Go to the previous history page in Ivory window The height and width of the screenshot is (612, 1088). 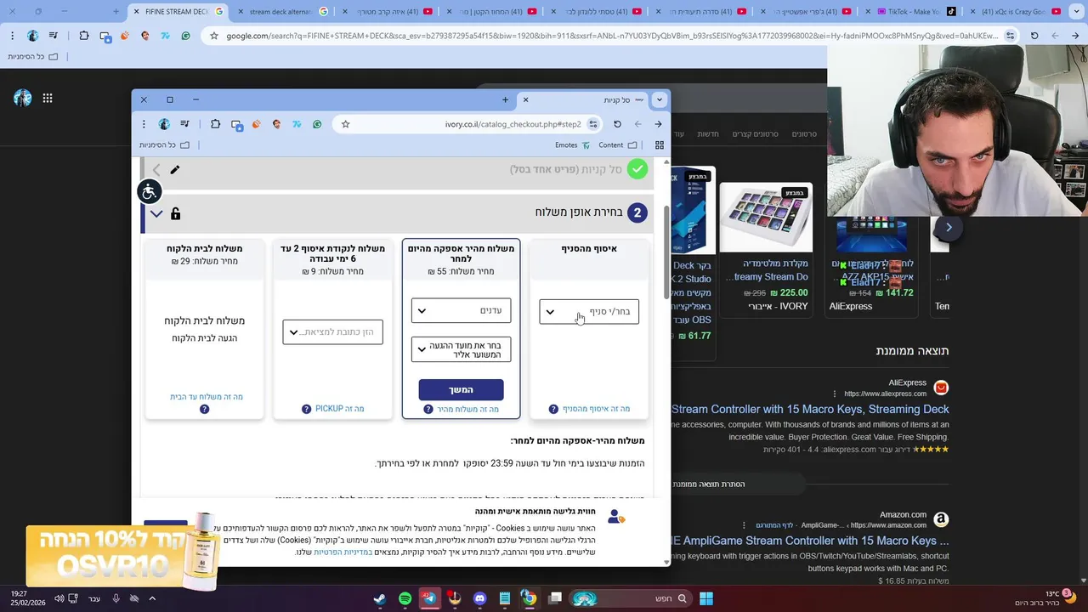[x=658, y=124]
